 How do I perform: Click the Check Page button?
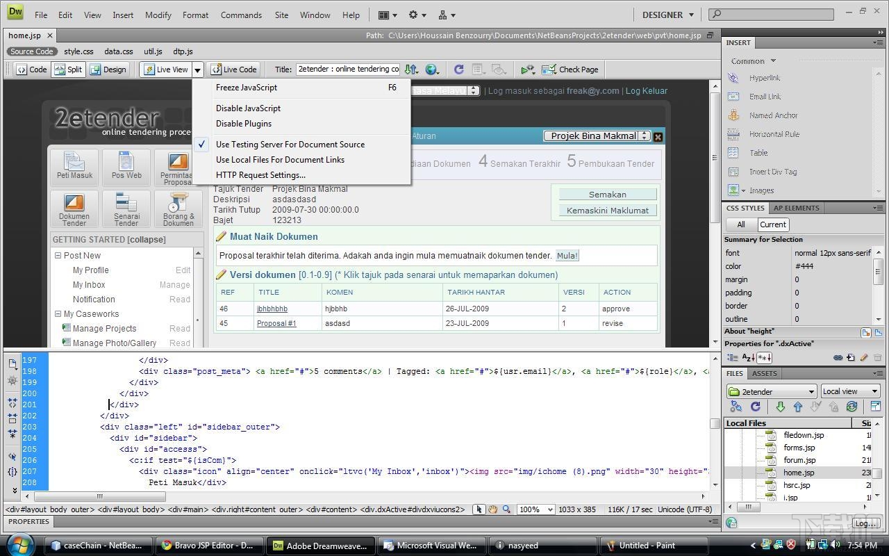[570, 69]
